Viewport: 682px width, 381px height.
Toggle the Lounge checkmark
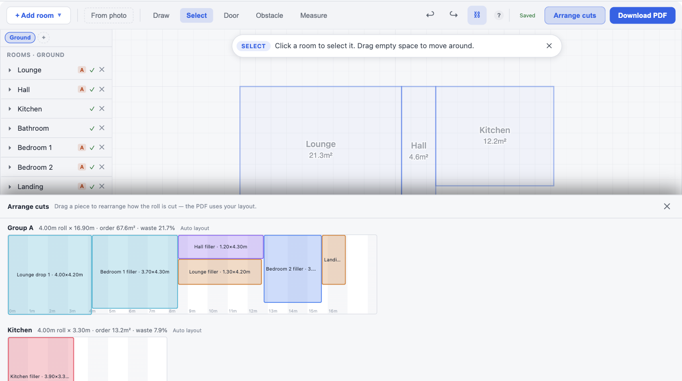[x=92, y=70]
